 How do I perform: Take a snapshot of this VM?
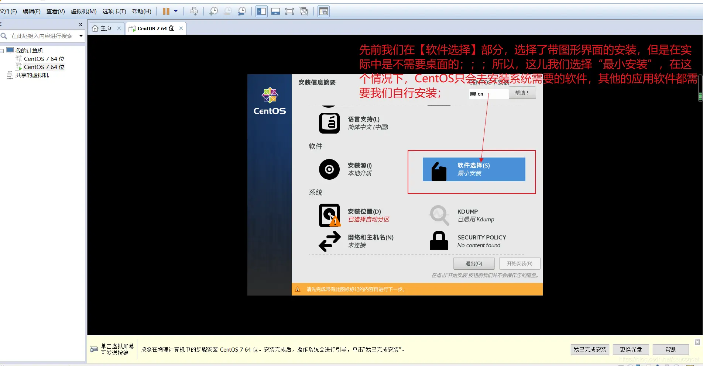(x=213, y=11)
